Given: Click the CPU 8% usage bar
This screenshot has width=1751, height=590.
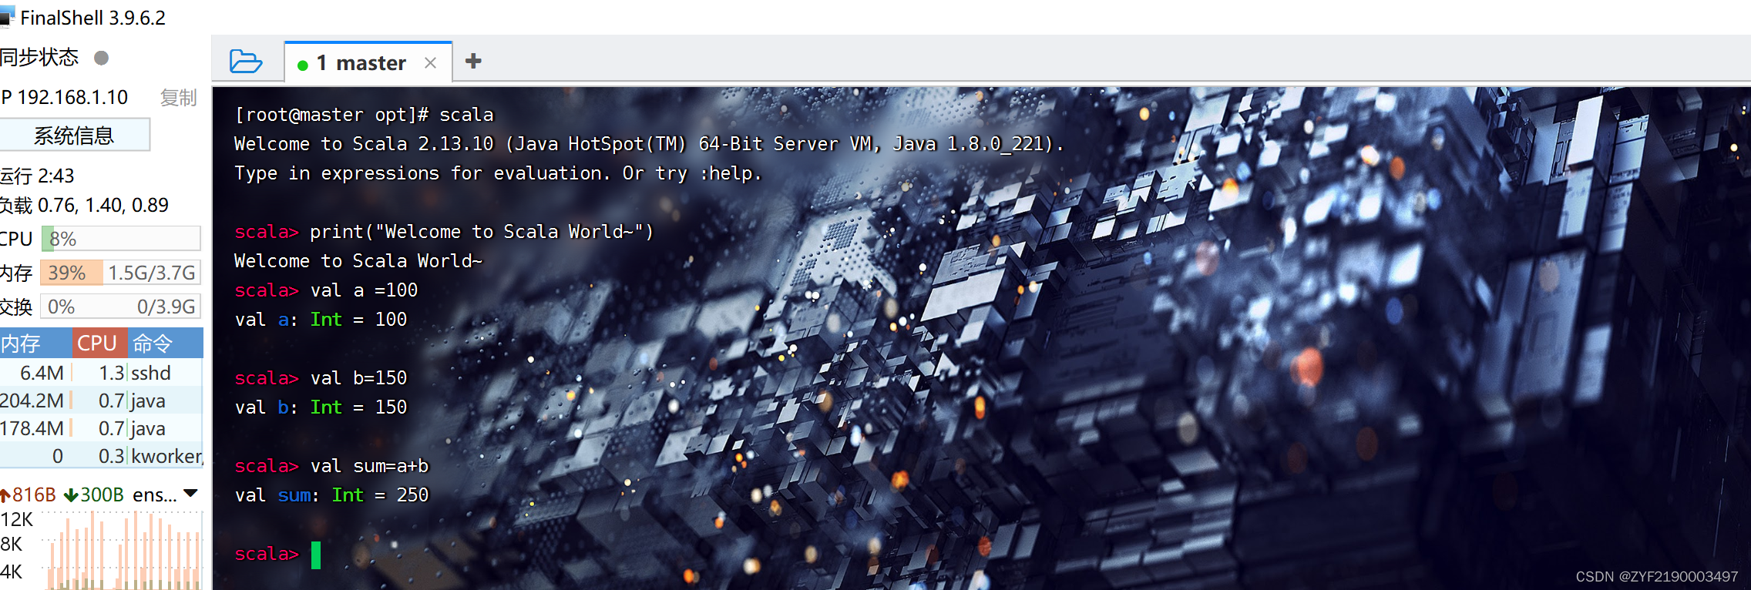Looking at the screenshot, I should (121, 239).
